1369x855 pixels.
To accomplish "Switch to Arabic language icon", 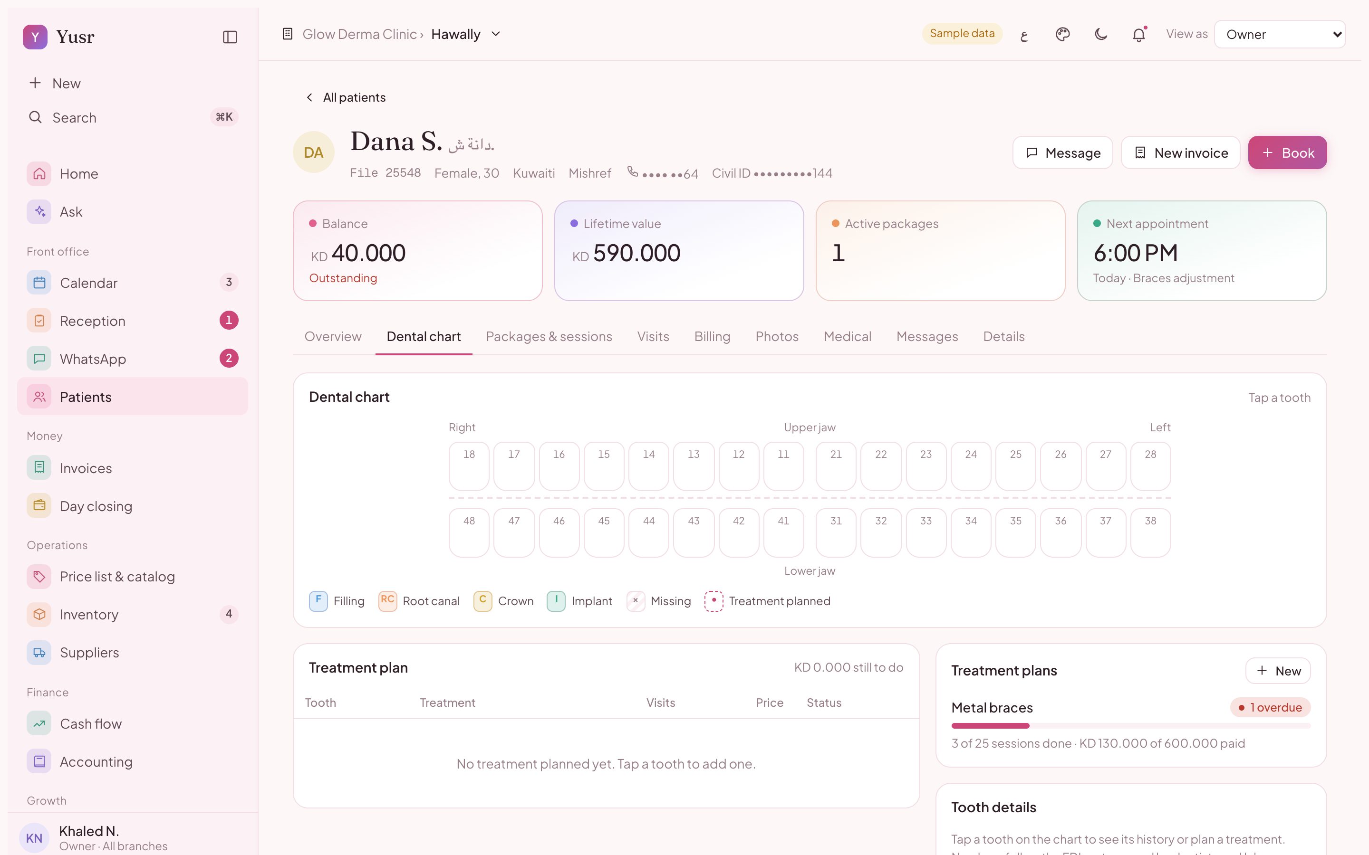I will pos(1024,35).
